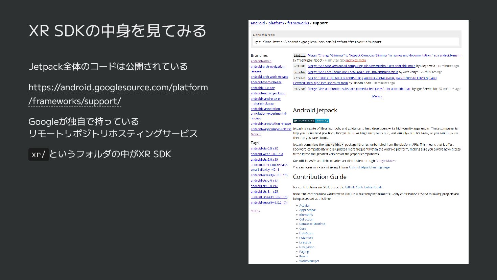Open the DataStore project link

pyautogui.click(x=306, y=233)
